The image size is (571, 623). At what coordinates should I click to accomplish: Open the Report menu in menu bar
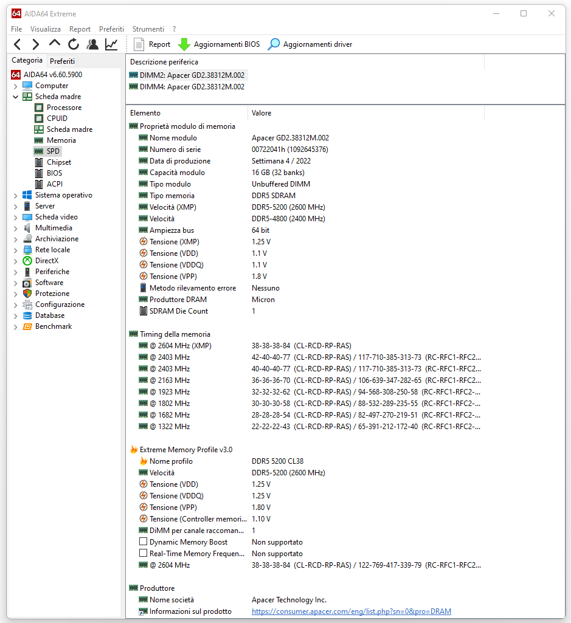tap(80, 29)
